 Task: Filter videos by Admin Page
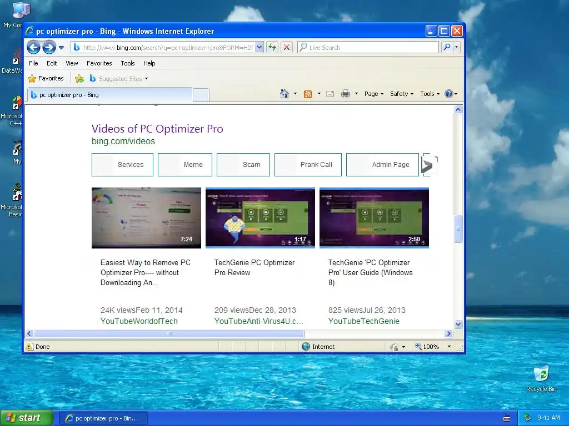(x=382, y=164)
